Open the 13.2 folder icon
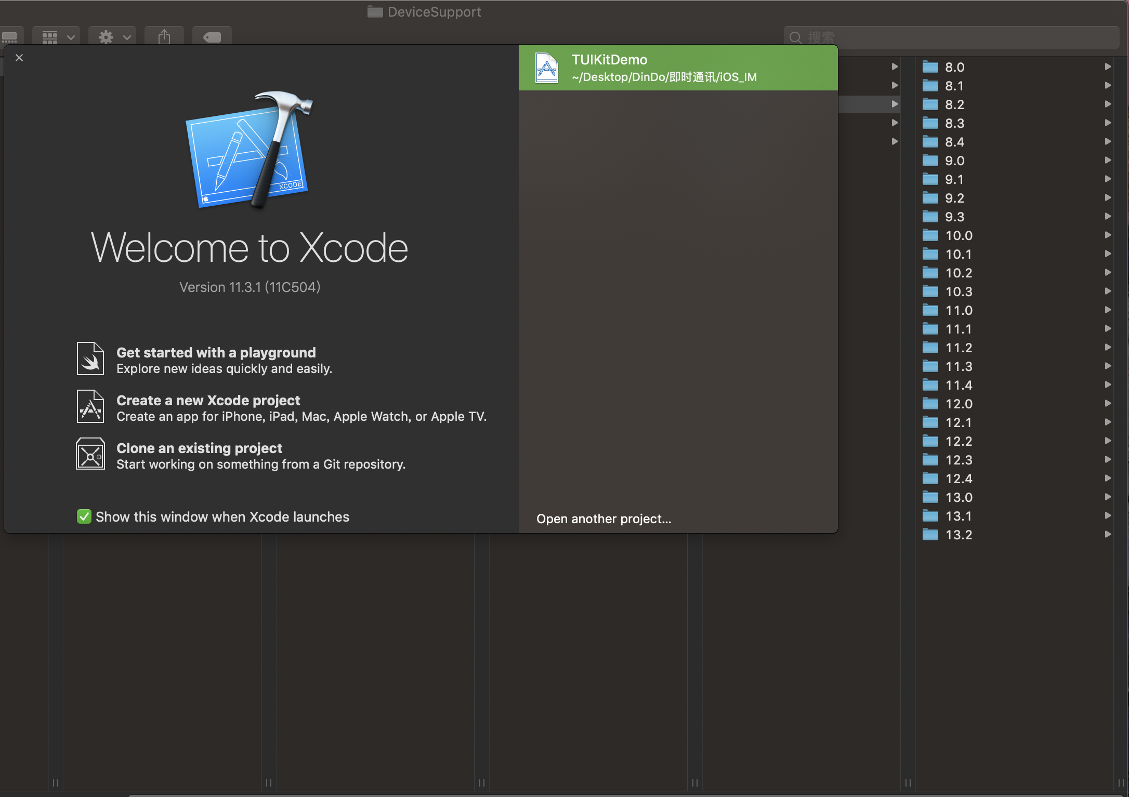 click(x=930, y=534)
